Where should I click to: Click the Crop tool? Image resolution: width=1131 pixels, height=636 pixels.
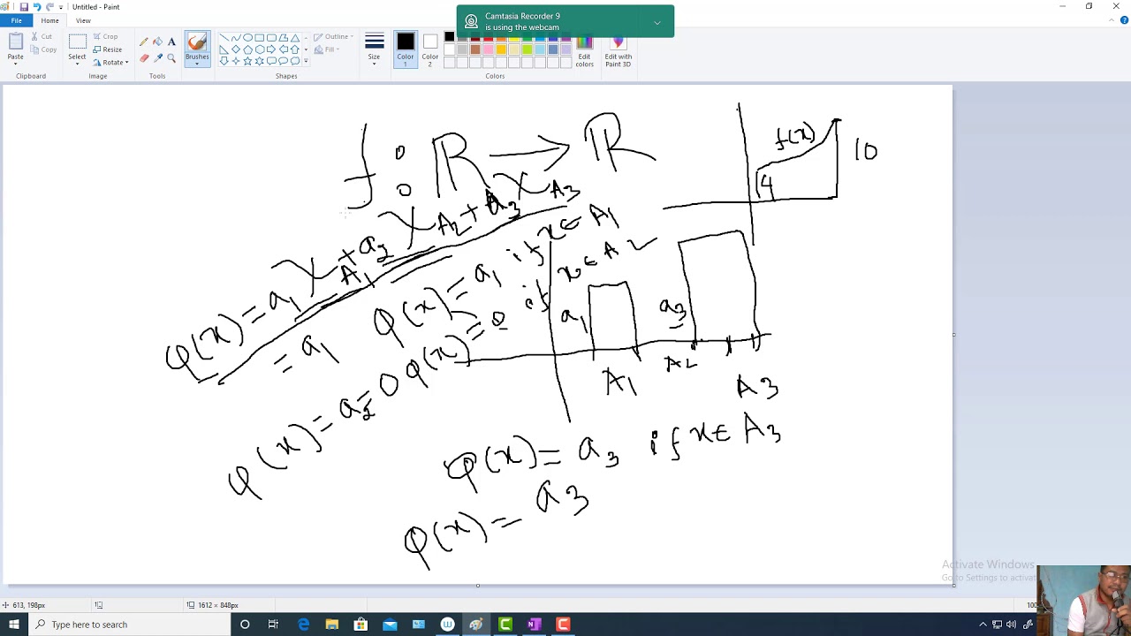[105, 36]
